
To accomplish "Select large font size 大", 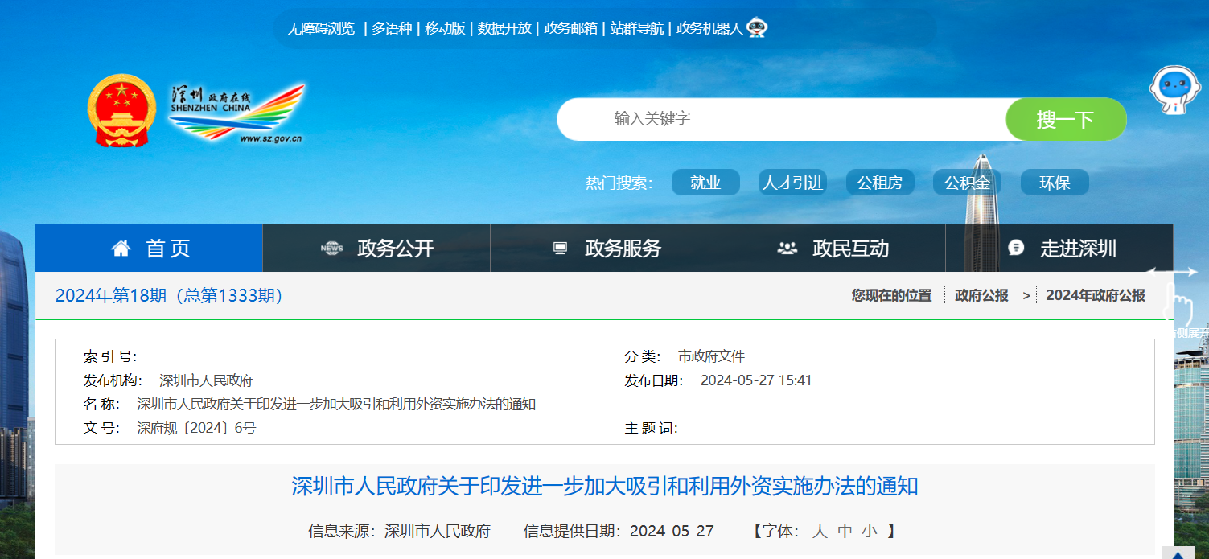I will coord(819,531).
